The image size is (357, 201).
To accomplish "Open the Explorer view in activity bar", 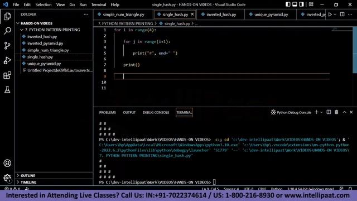I will [x=7, y=16].
